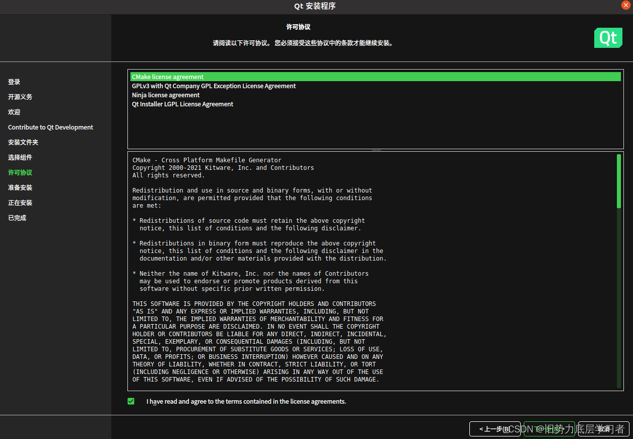The height and width of the screenshot is (439, 633).
Task: Click the 取消 cancel button
Action: [603, 429]
